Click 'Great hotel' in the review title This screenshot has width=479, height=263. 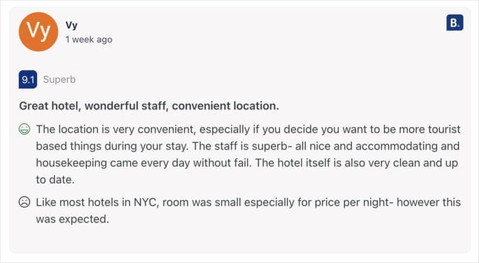(x=50, y=106)
